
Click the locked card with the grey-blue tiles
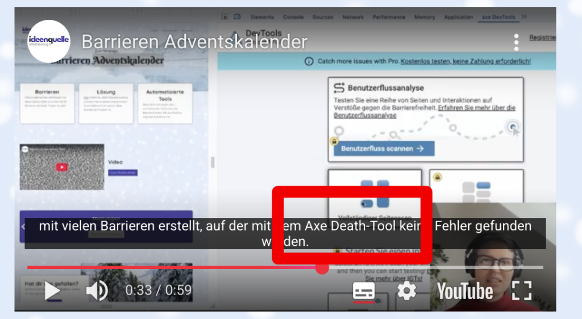point(476,186)
